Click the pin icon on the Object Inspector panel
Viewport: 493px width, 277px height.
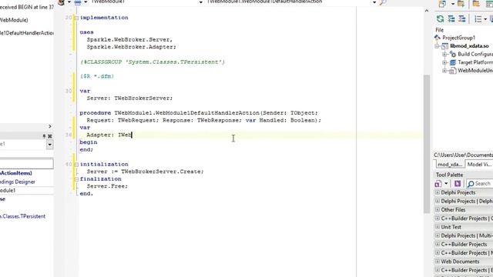(x=44, y=136)
